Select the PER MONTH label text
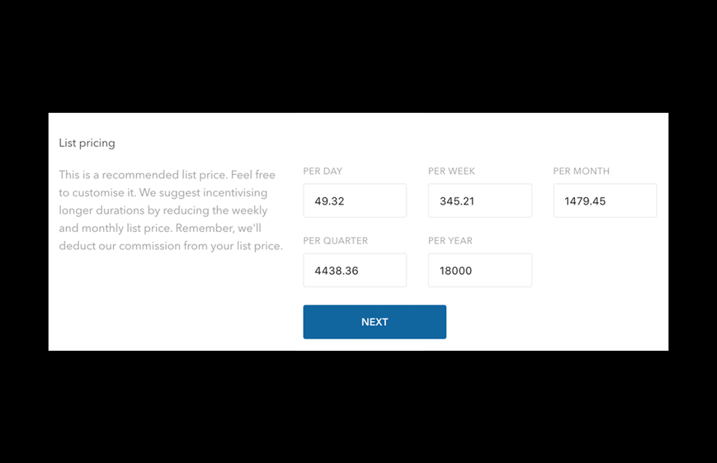 (x=581, y=171)
